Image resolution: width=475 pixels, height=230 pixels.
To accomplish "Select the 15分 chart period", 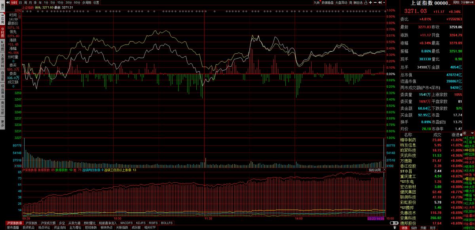I will coord(60,2).
